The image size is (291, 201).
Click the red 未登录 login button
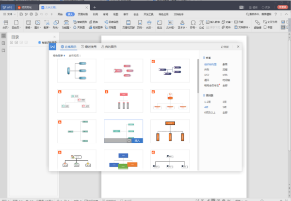(x=283, y=7)
